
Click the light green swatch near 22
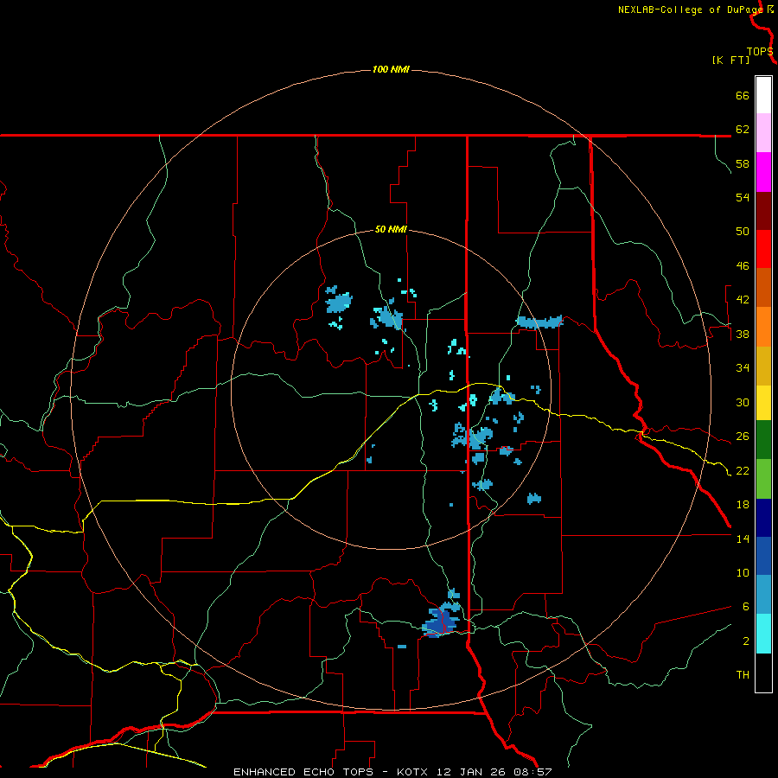(763, 479)
